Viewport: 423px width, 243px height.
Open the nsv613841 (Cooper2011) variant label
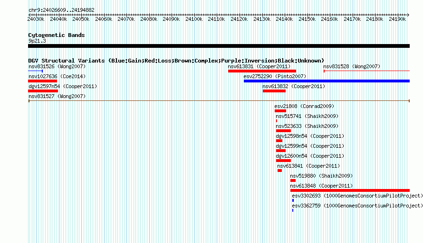[308, 166]
